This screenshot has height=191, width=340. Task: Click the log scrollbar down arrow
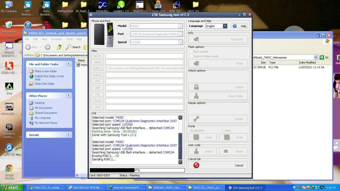coord(180,162)
